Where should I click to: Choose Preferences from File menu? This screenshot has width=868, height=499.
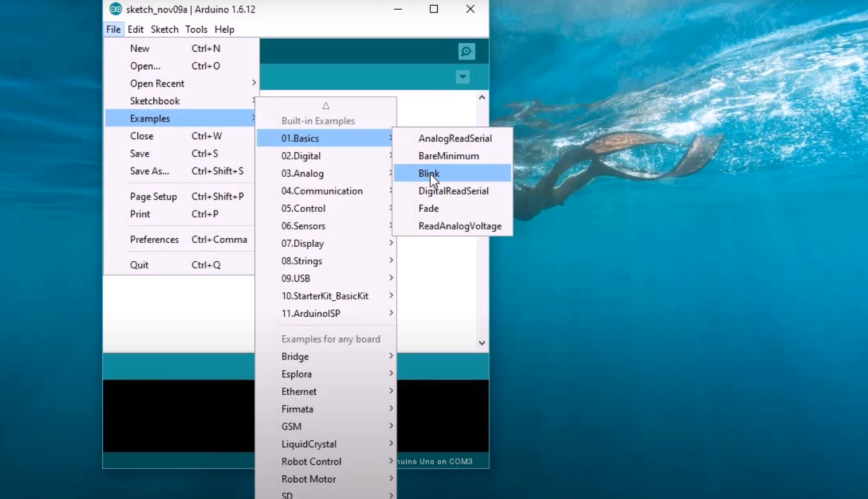(x=154, y=239)
